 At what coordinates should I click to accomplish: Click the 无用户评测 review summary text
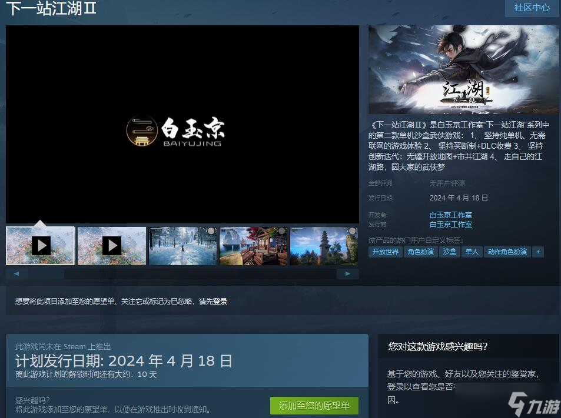click(x=447, y=183)
